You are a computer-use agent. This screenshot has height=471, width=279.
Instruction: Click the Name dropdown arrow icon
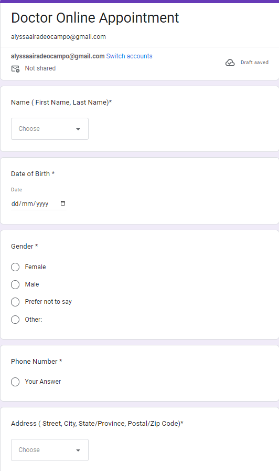coord(78,129)
